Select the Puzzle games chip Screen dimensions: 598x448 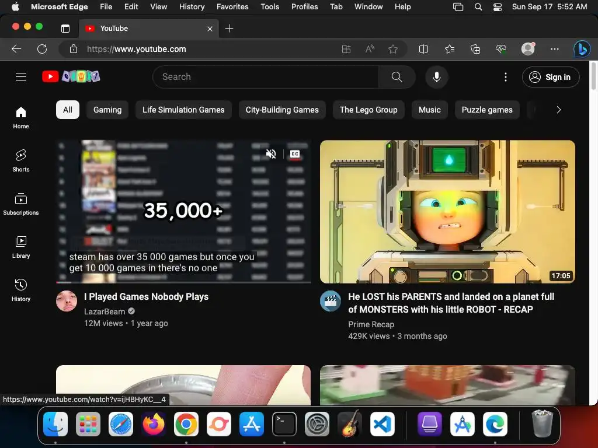point(487,110)
